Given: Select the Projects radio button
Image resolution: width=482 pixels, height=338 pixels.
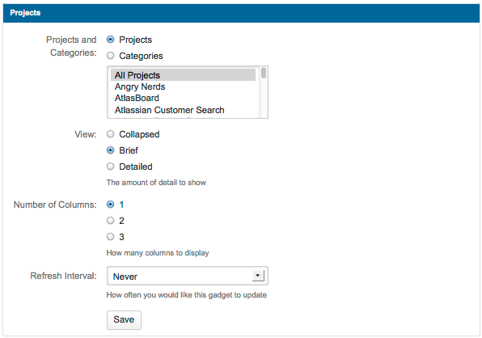Looking at the screenshot, I should click(x=110, y=40).
